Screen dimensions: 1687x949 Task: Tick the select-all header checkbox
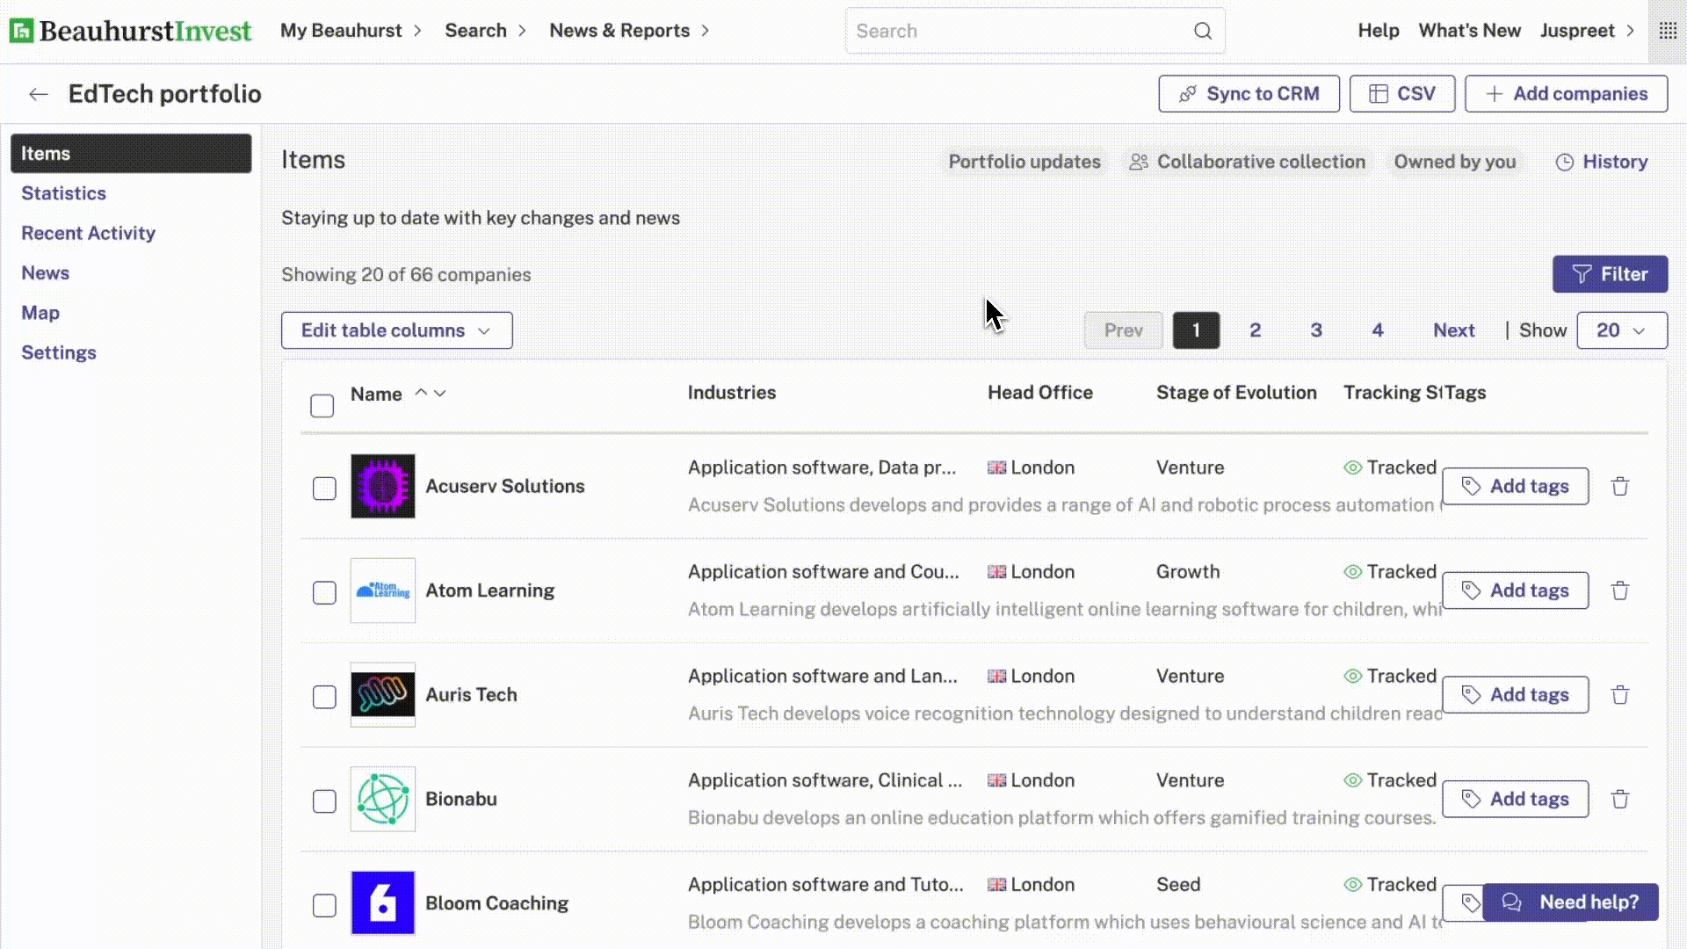[x=322, y=406]
